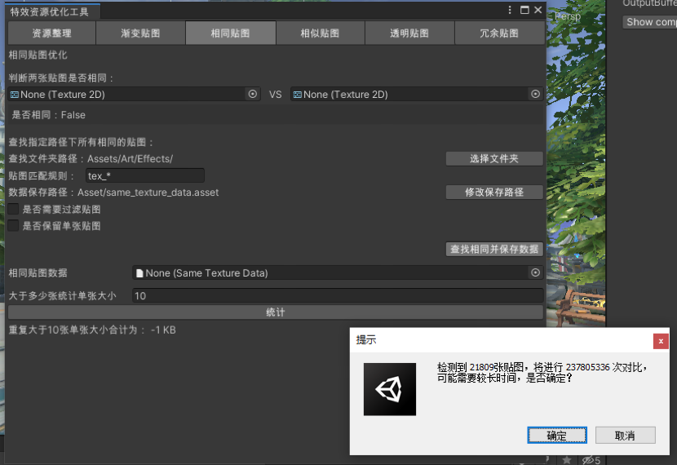The image size is (677, 465).
Task: Click the 统计 button
Action: pyautogui.click(x=276, y=312)
